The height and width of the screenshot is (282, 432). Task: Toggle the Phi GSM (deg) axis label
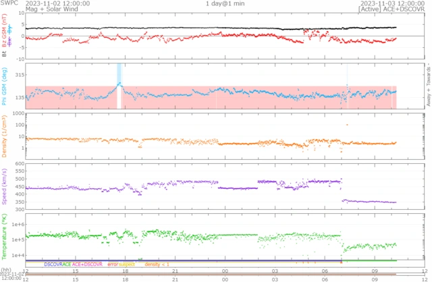tap(5, 86)
